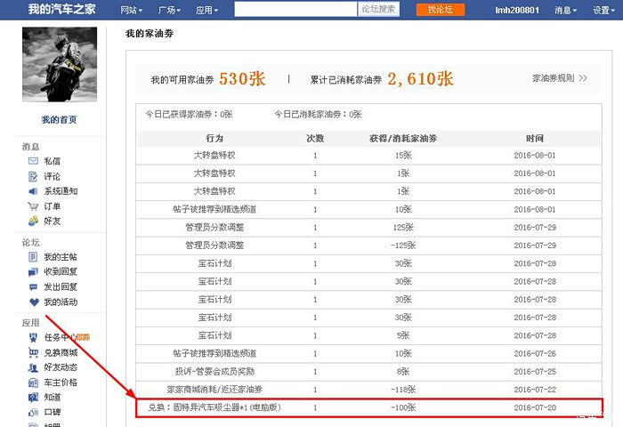Click the user avatar motorcycle photo
Screen dimensions: 623x427
59,65
